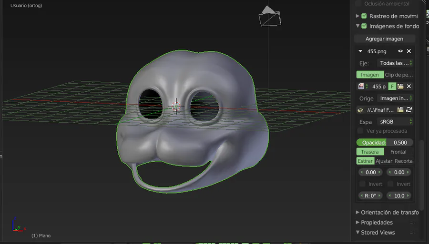Select the Clip de pe... source tab
429x244 pixels.
(x=398, y=75)
